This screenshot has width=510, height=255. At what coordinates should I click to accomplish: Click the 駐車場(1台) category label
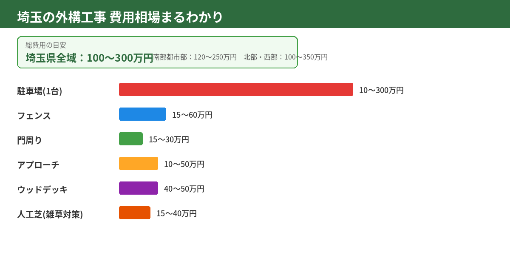[x=40, y=91]
